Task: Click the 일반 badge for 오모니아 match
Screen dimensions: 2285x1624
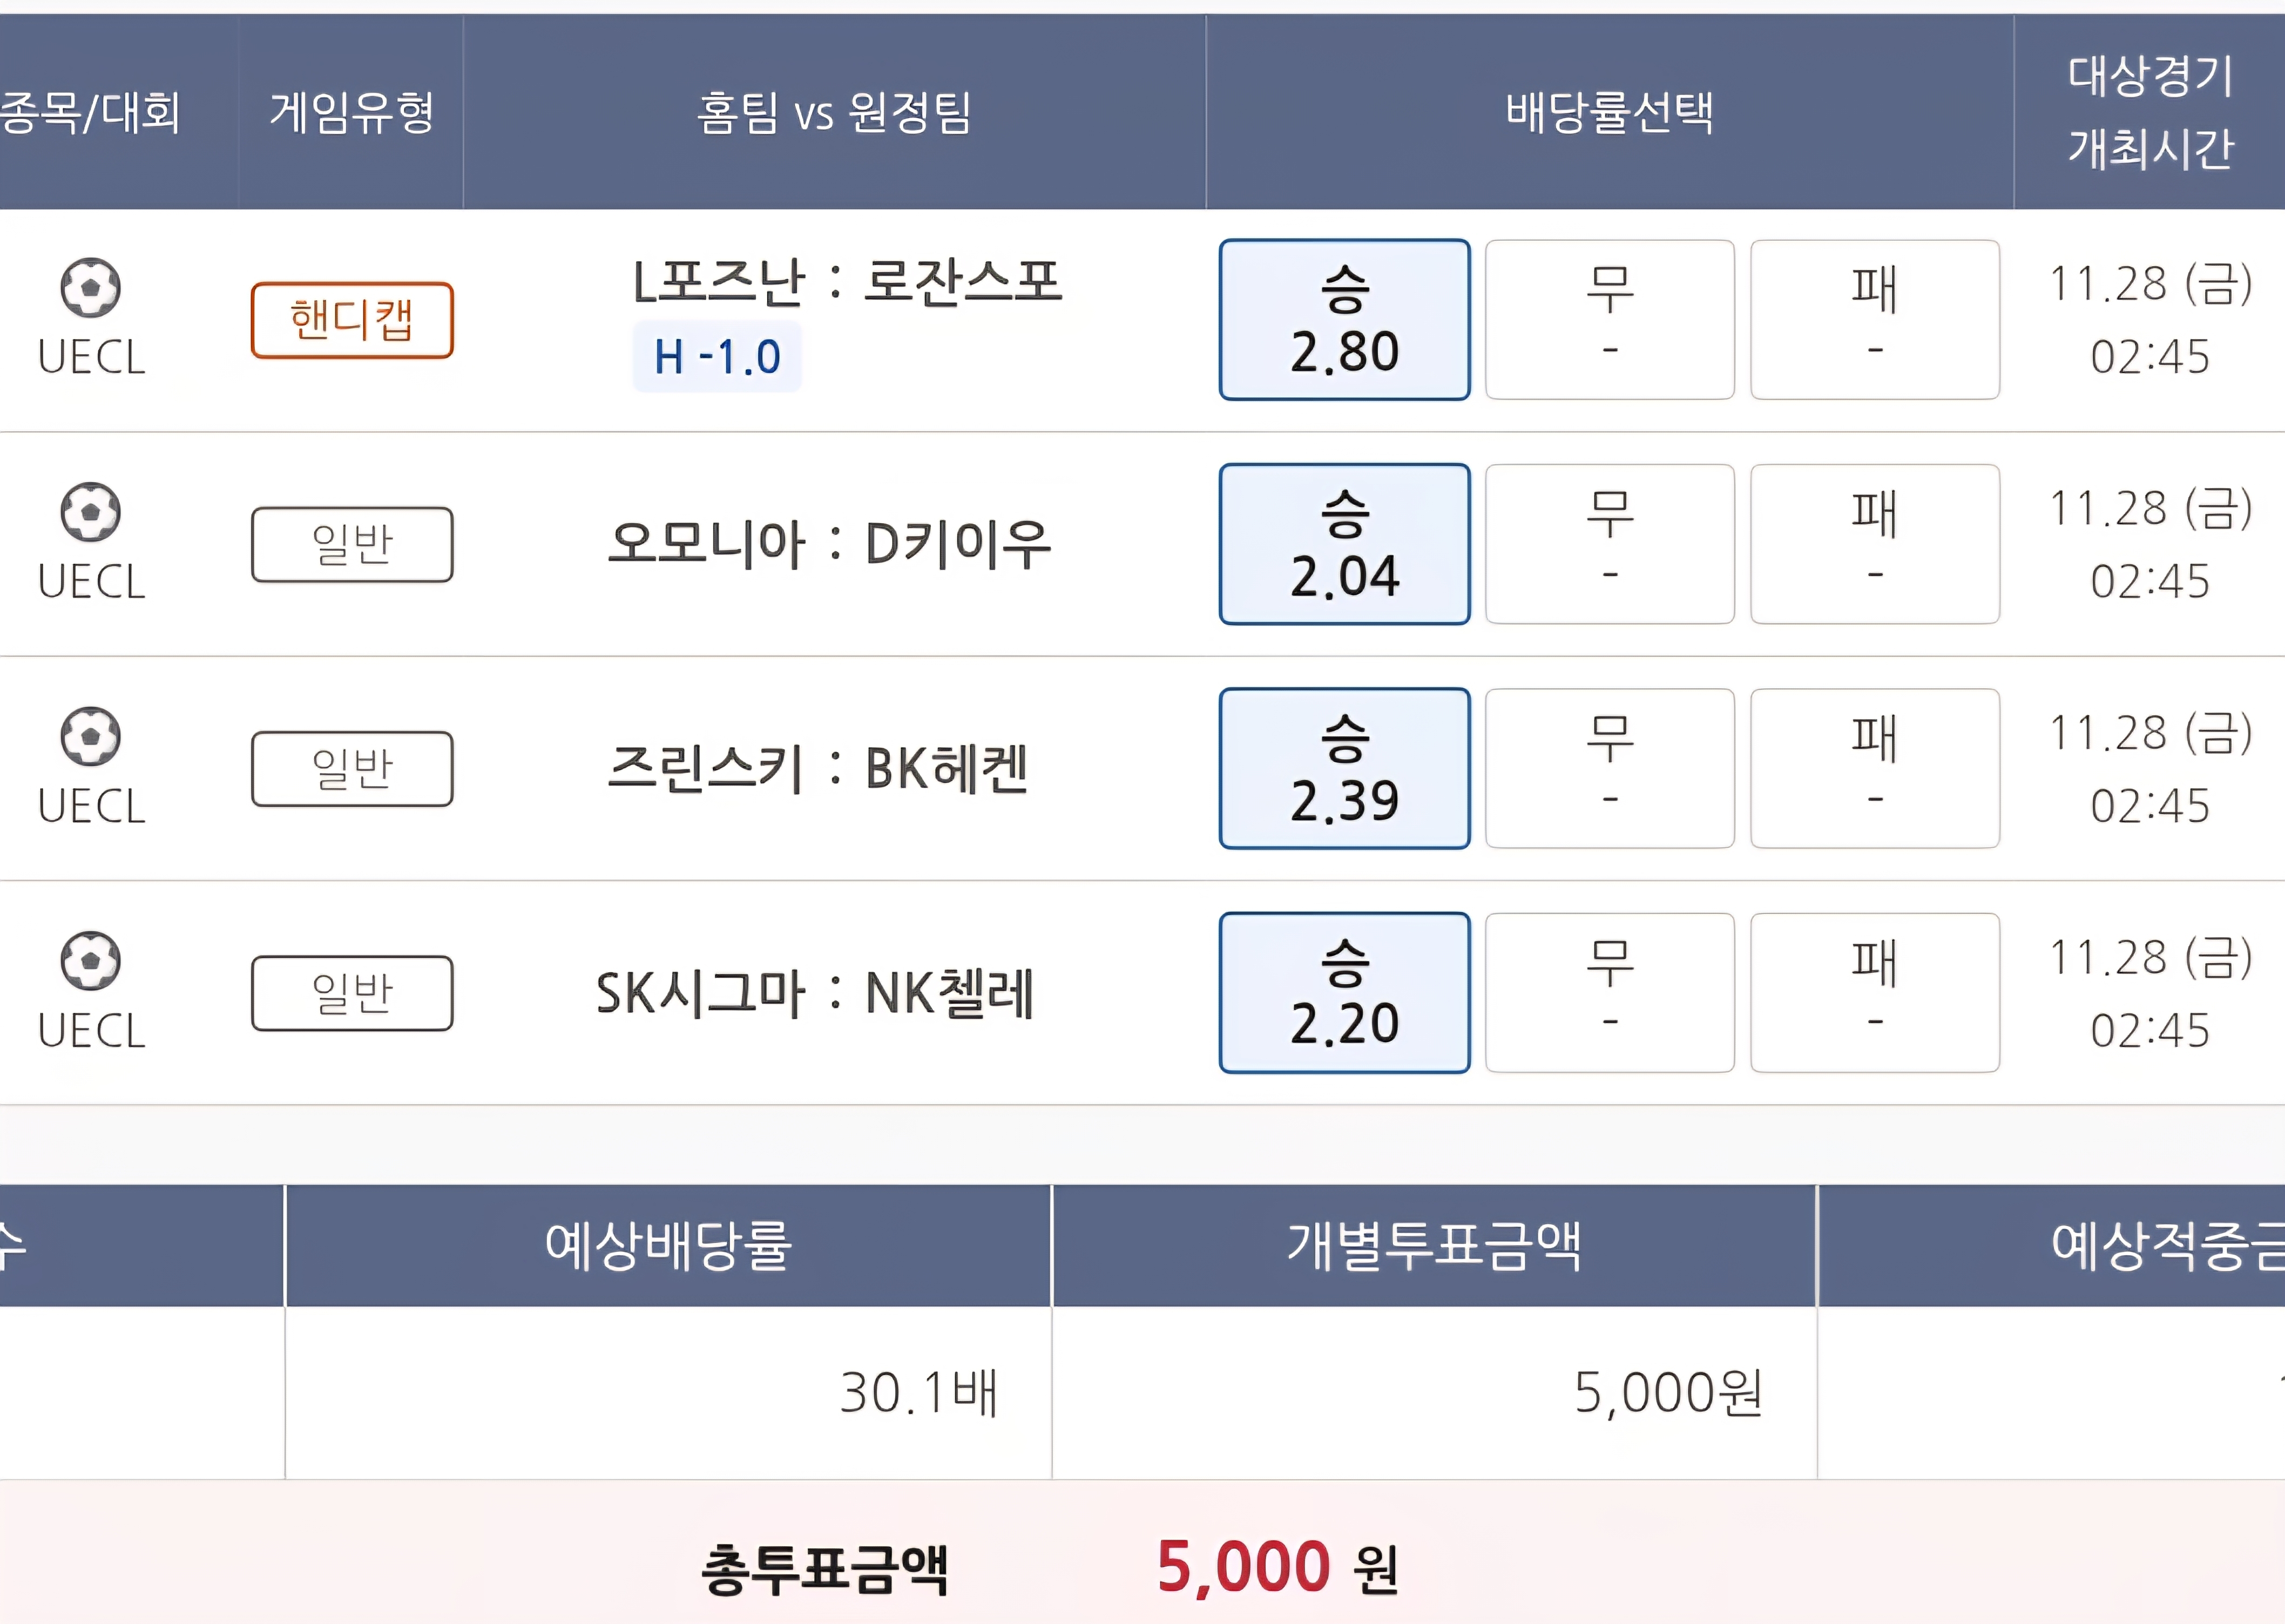Action: (x=352, y=544)
